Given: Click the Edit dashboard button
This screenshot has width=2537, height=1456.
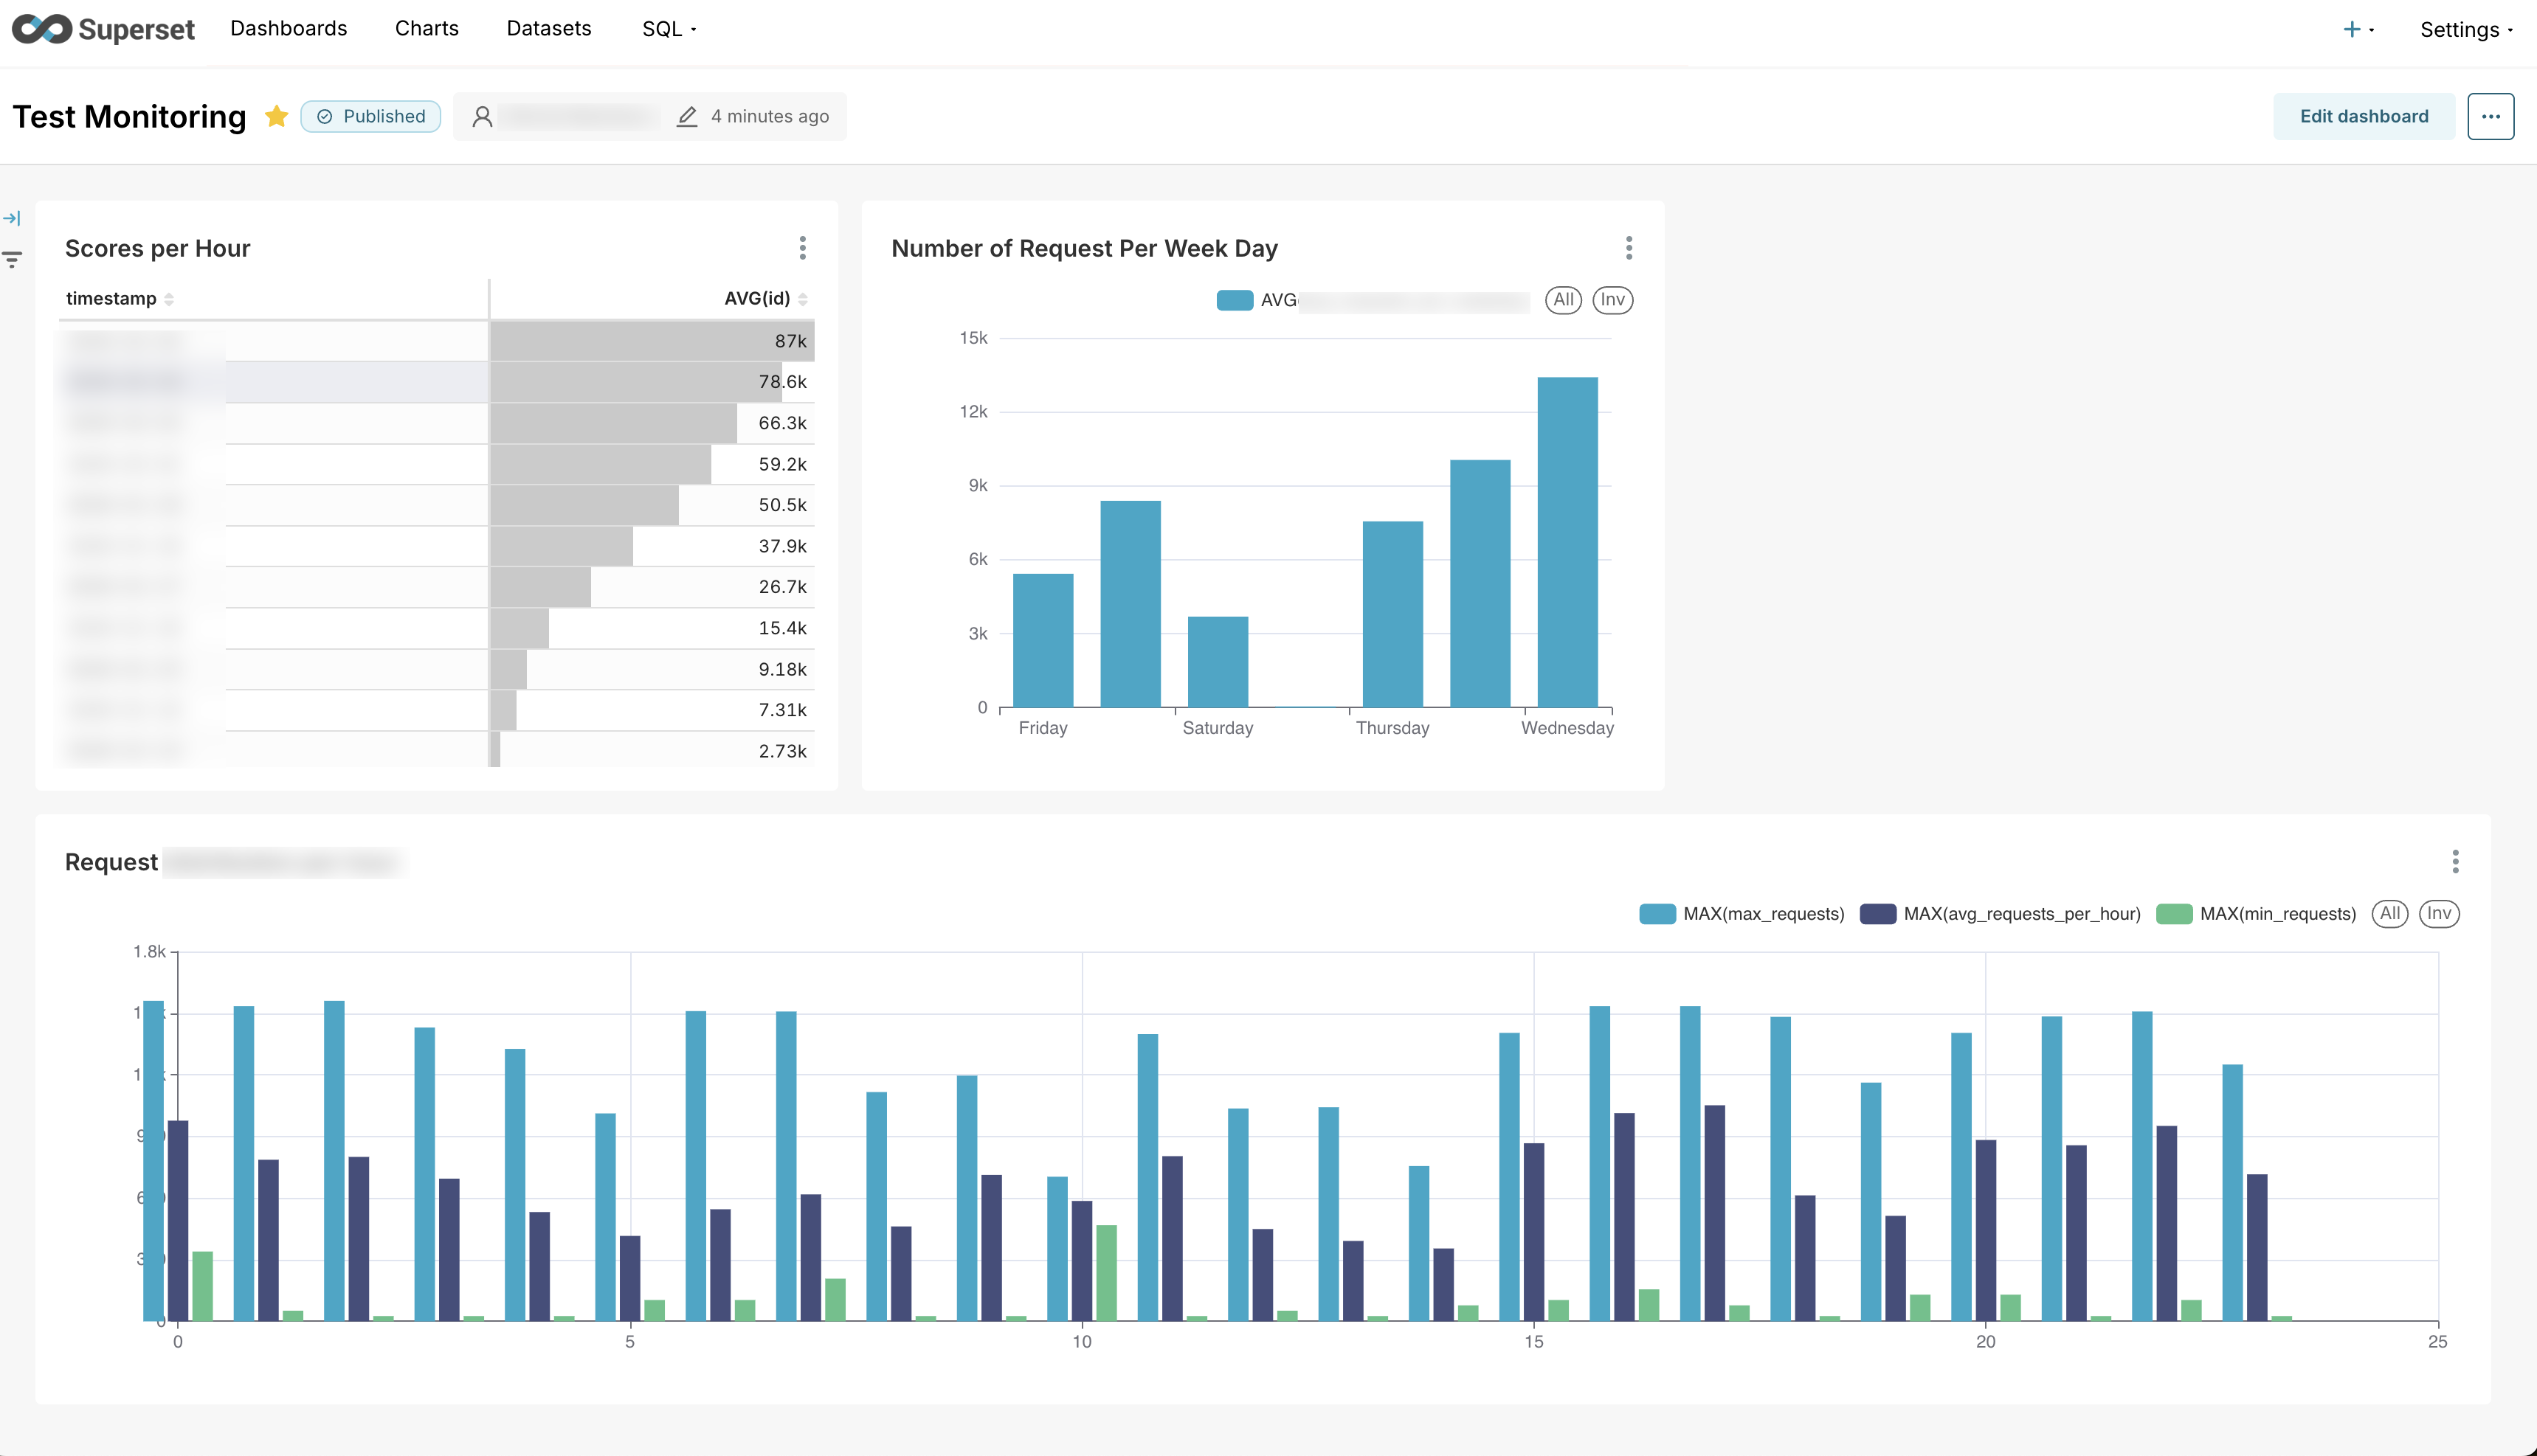Looking at the screenshot, I should (2364, 116).
